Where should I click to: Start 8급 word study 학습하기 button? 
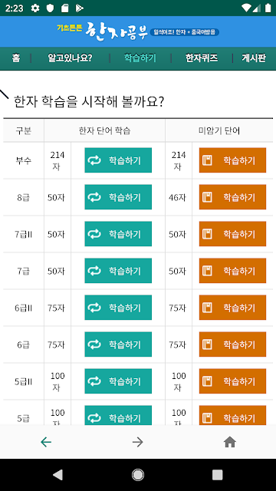[118, 197]
